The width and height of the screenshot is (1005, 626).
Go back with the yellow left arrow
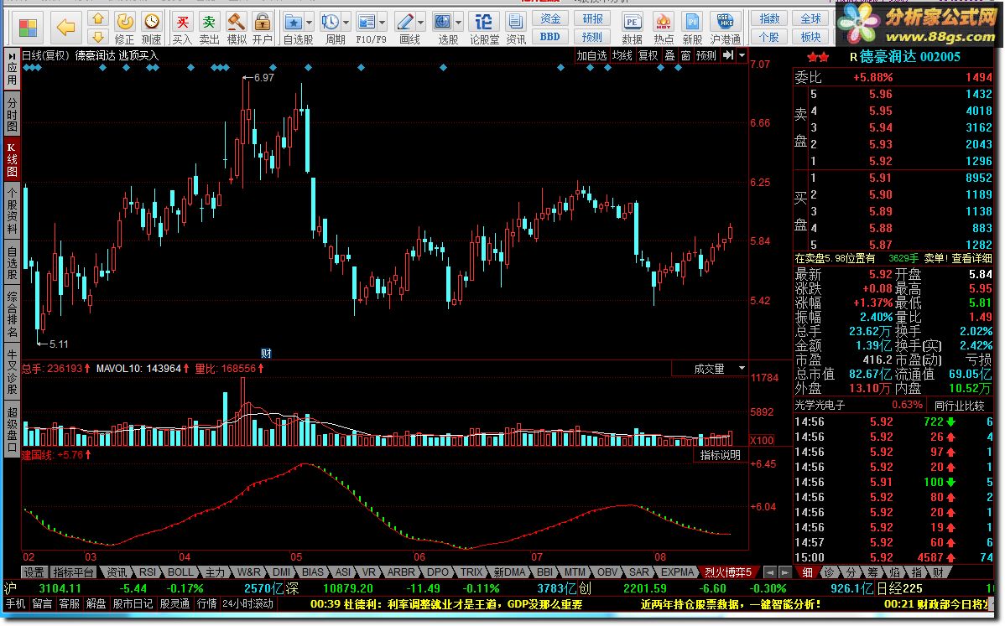(65, 27)
